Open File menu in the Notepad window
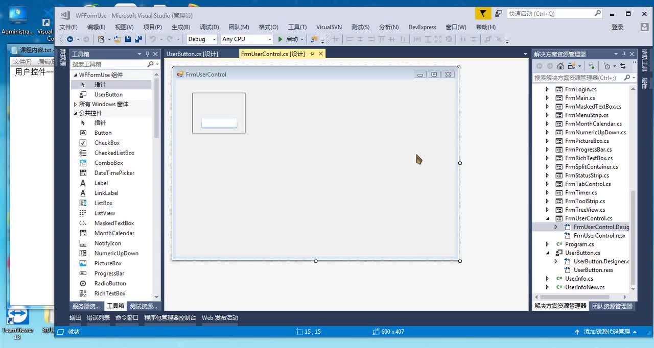 (x=22, y=61)
